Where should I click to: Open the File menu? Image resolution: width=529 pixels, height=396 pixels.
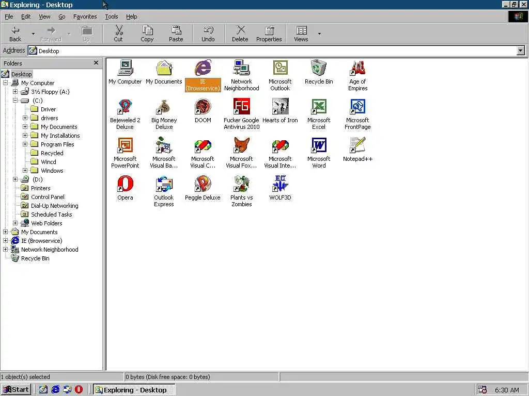point(9,16)
